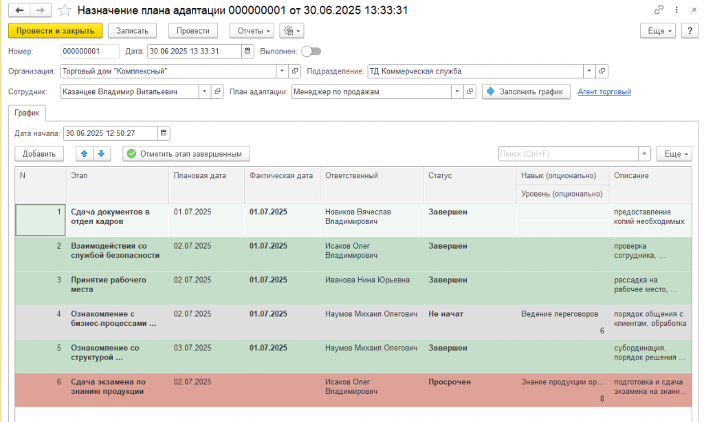Open the calendar picker for Дата начала
704x422 pixels.
pyautogui.click(x=164, y=133)
